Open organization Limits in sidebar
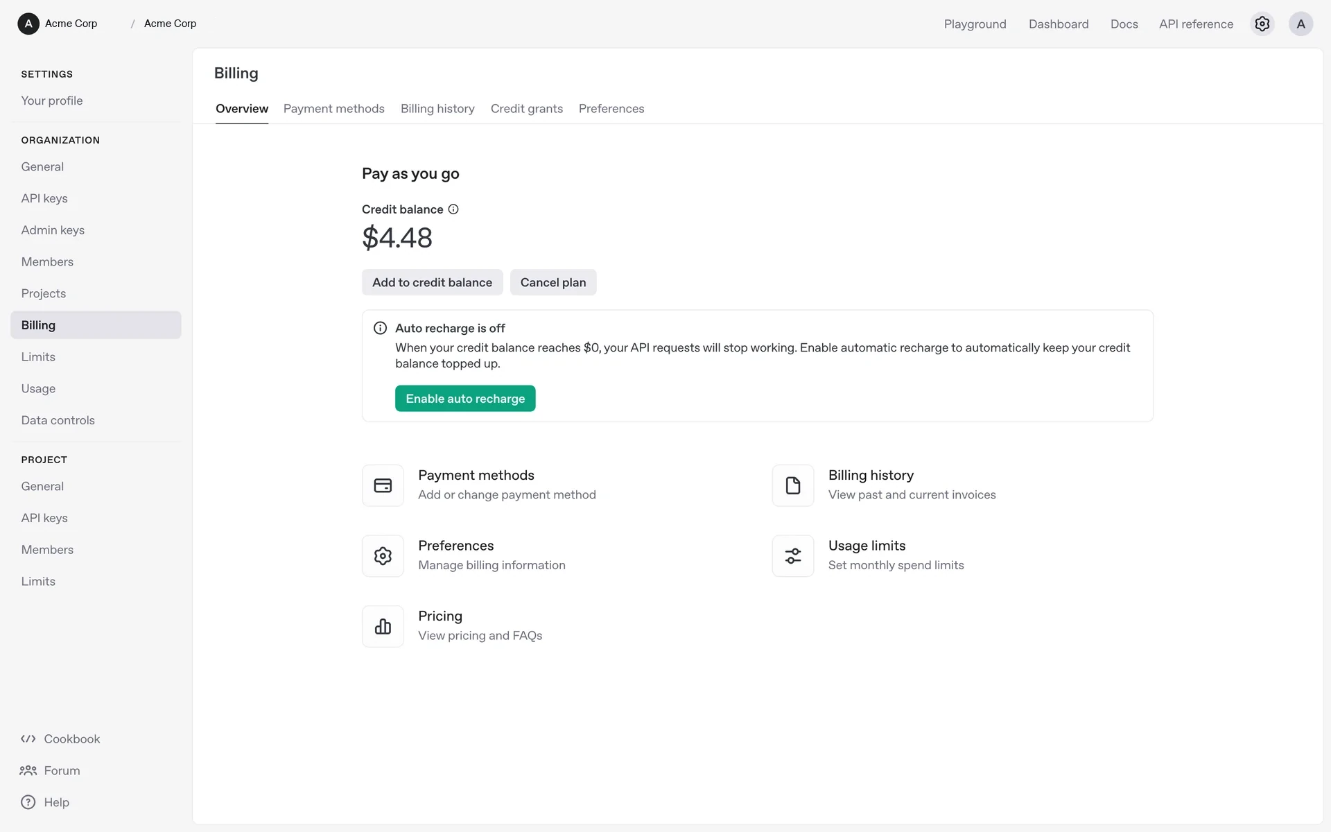 point(96,357)
